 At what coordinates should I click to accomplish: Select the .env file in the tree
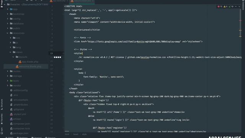[x=16, y=95]
